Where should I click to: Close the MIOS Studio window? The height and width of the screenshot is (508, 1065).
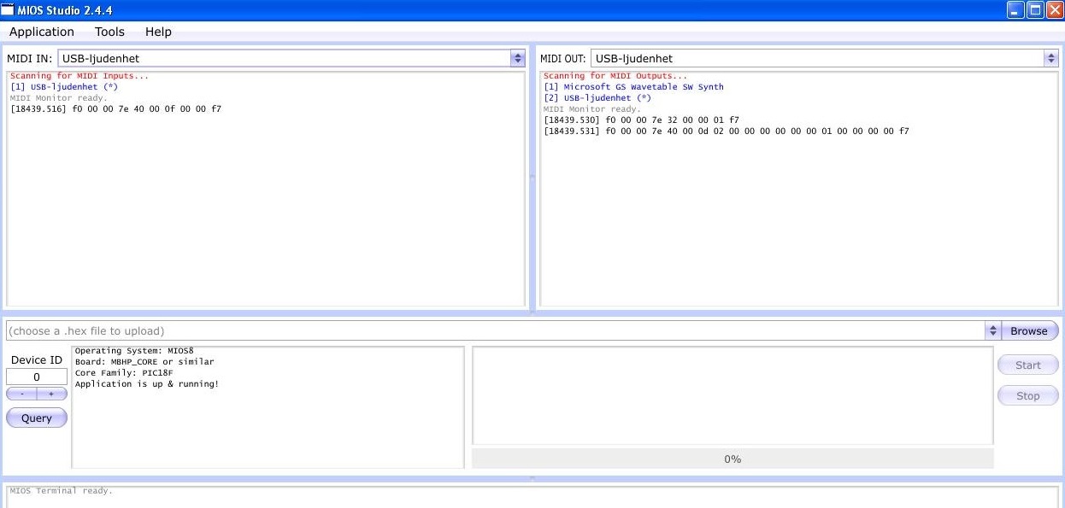(x=1054, y=10)
